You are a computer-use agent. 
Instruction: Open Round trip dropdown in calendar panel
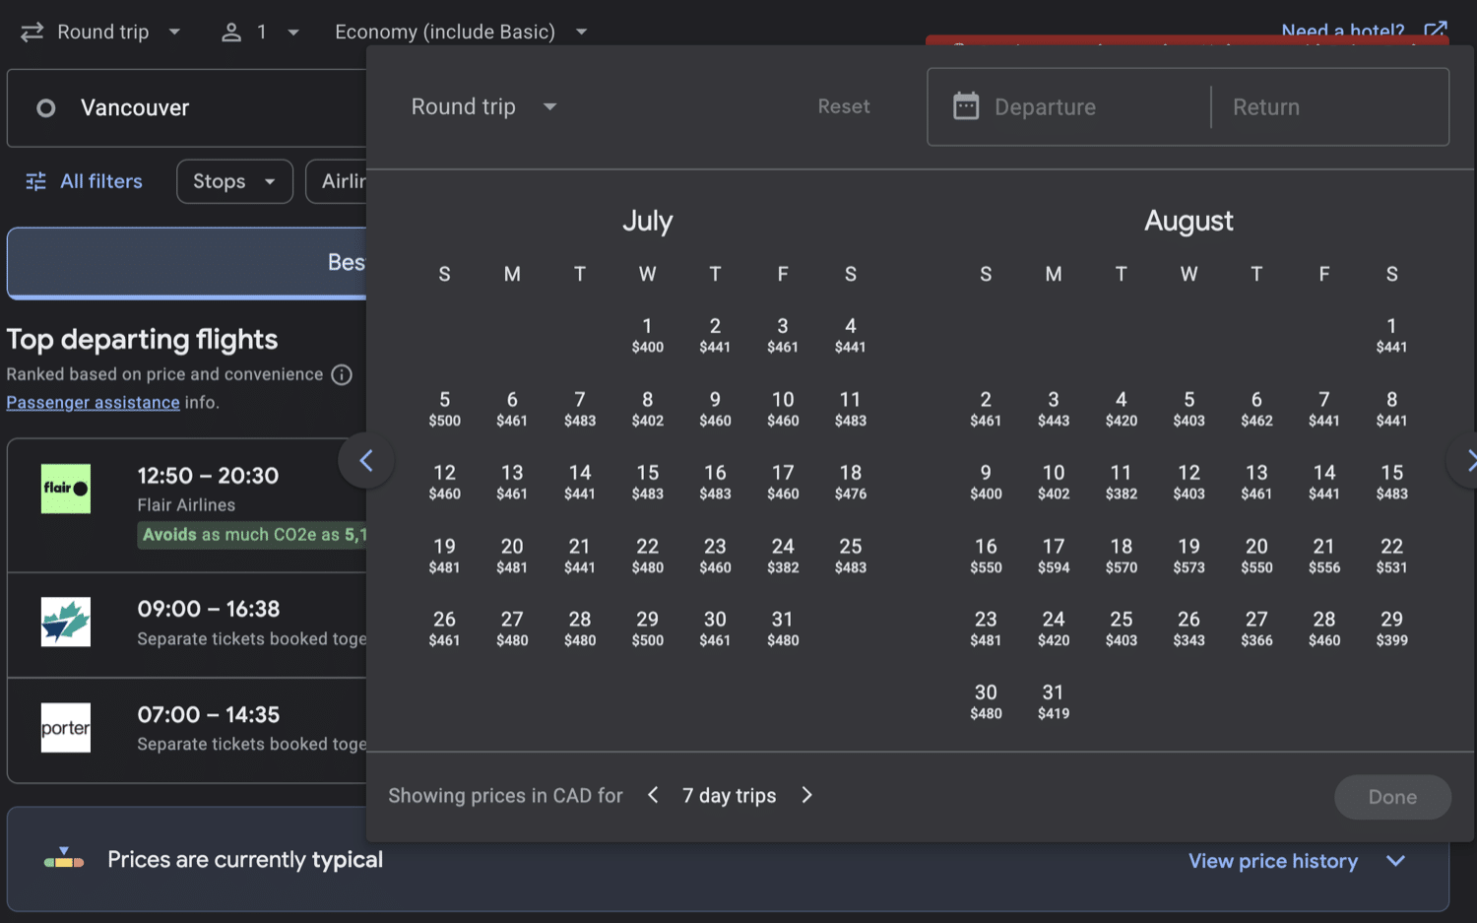[x=483, y=106]
